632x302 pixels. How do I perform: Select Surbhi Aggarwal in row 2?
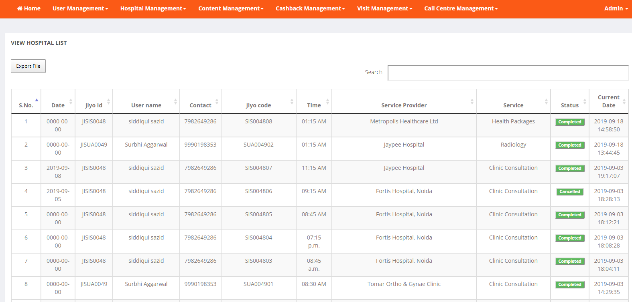pyautogui.click(x=146, y=145)
